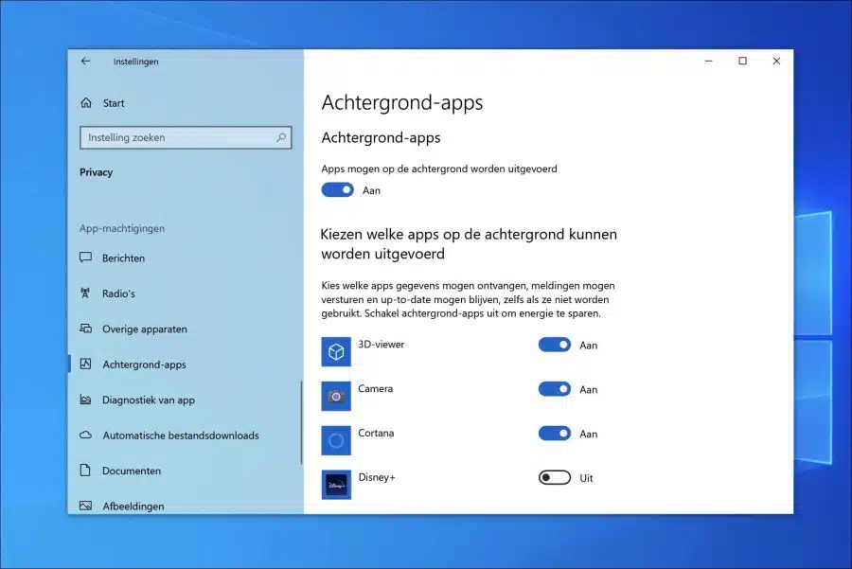Click the Instellingen window title
852x569 pixels.
pos(135,62)
